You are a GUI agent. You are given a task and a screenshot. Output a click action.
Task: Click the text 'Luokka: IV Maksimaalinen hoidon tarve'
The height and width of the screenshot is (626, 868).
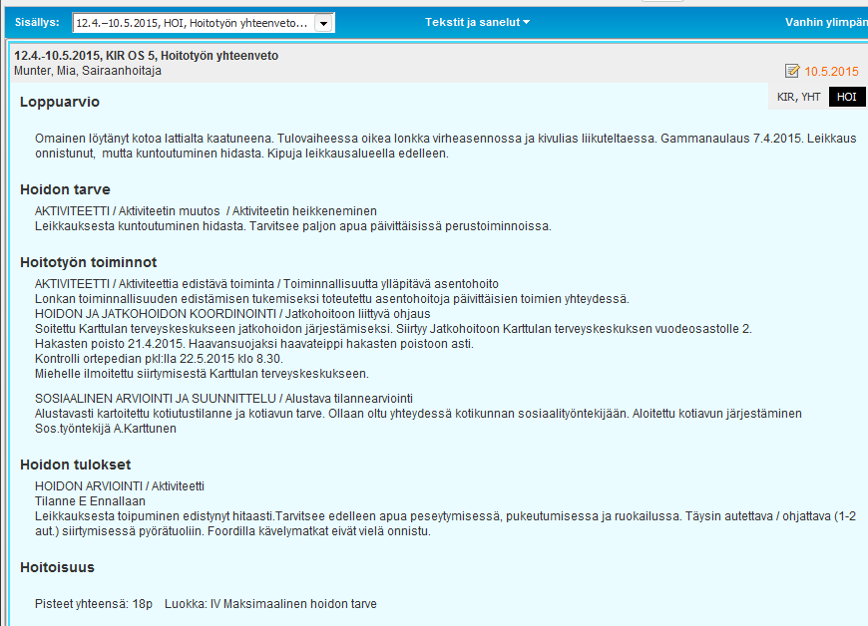[x=270, y=604]
